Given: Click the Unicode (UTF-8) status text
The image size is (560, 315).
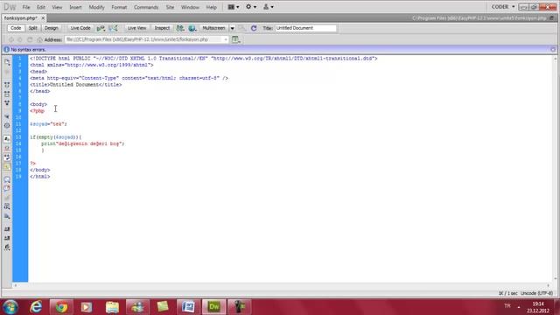Looking at the screenshot, I should click(x=536, y=293).
